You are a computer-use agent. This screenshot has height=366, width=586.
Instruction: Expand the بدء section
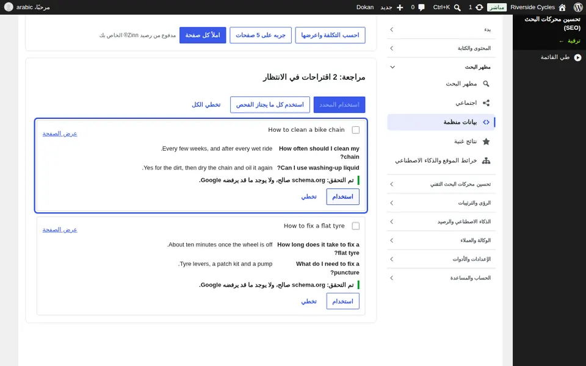click(441, 29)
